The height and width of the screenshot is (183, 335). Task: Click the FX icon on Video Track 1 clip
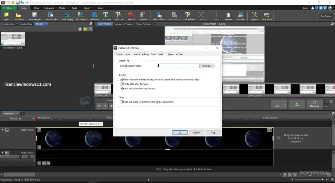(x=39, y=147)
